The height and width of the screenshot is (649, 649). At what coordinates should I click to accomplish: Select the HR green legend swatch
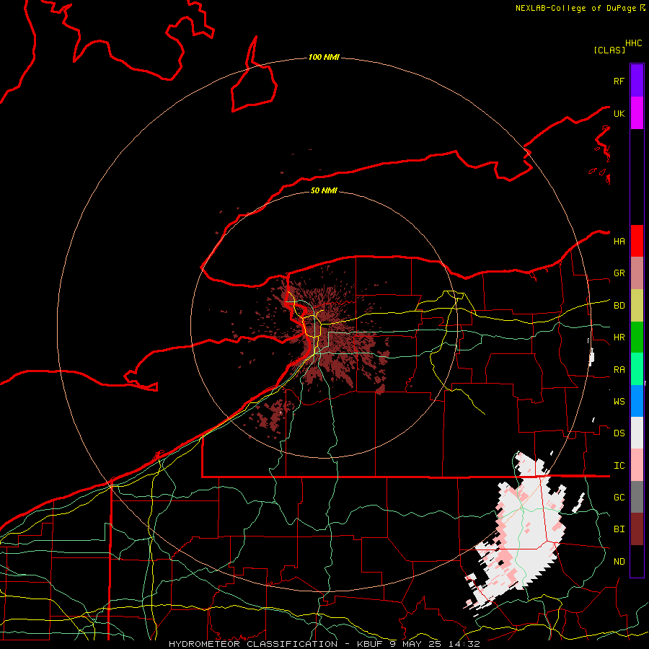[x=637, y=337]
